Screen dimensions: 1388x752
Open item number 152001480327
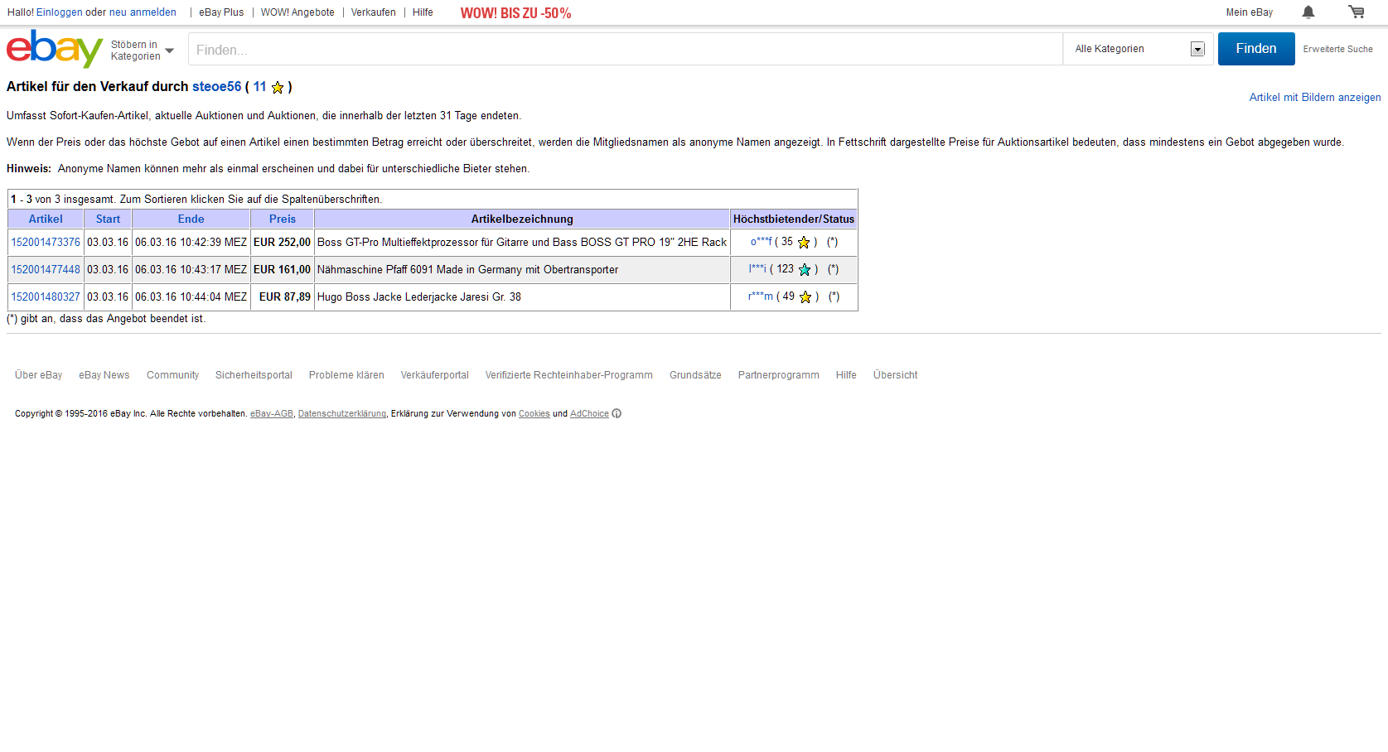46,296
